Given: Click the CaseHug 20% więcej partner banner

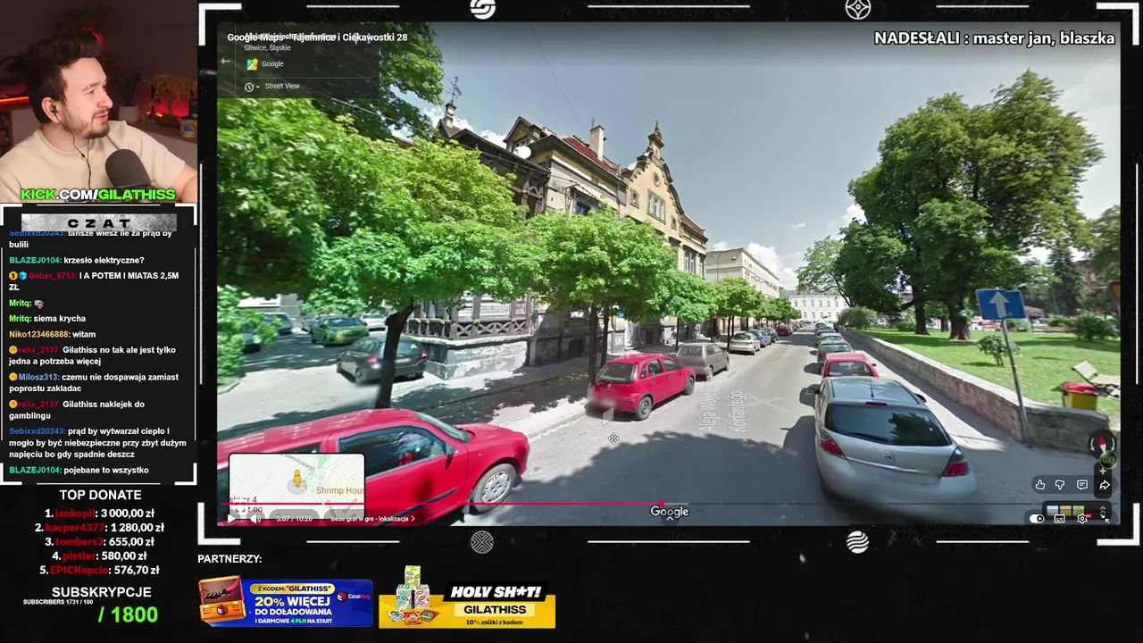Looking at the screenshot, I should [x=286, y=601].
